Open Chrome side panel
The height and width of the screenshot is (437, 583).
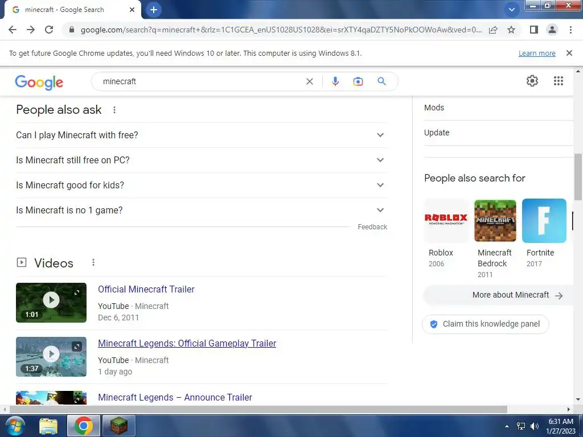[x=534, y=30]
